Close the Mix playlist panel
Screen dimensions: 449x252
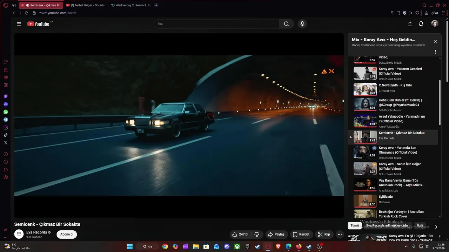435,42
